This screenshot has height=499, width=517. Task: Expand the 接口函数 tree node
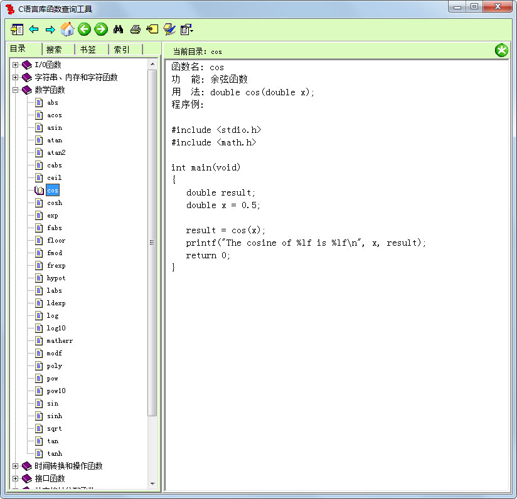(15, 478)
